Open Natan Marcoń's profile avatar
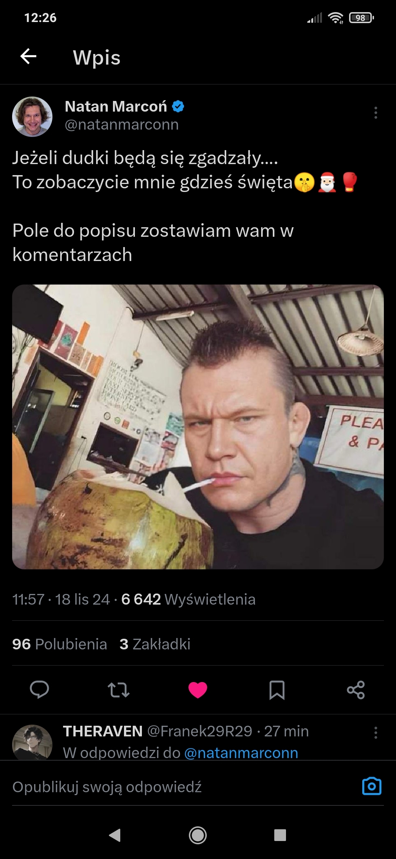Viewport: 396px width, 859px height. click(x=32, y=117)
